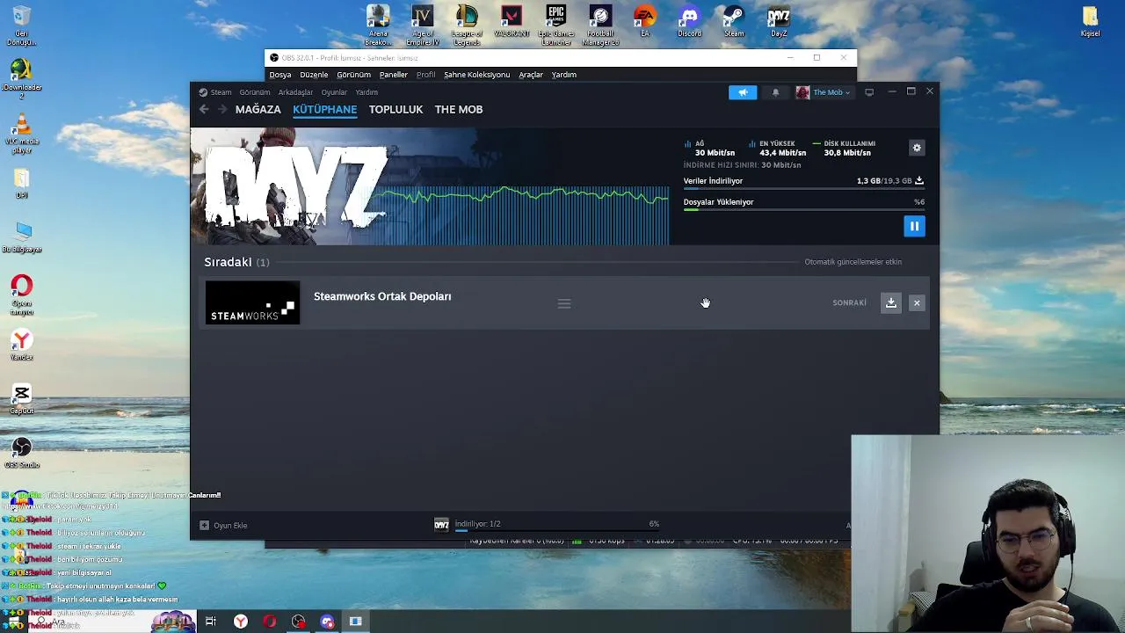Open Steam's Arkadaşlar menu
This screenshot has height=633, width=1125.
click(x=295, y=92)
